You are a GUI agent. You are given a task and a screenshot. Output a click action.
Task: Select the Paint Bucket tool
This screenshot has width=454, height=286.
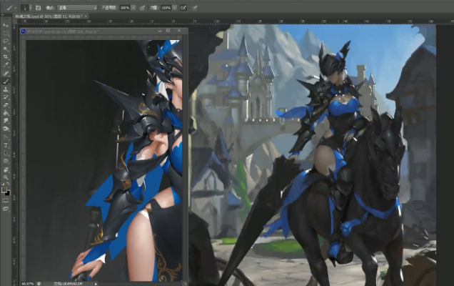click(6, 113)
